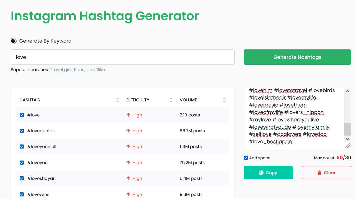Sort by the HASHTAG column arrows
The image size is (356, 199).
118,100
